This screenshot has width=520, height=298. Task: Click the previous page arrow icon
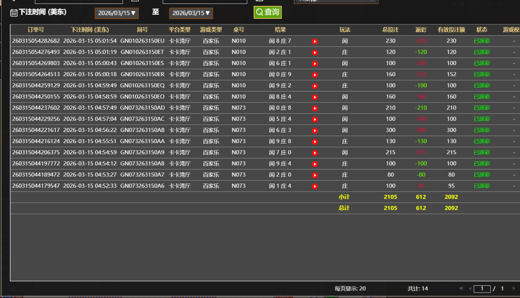tap(470, 289)
